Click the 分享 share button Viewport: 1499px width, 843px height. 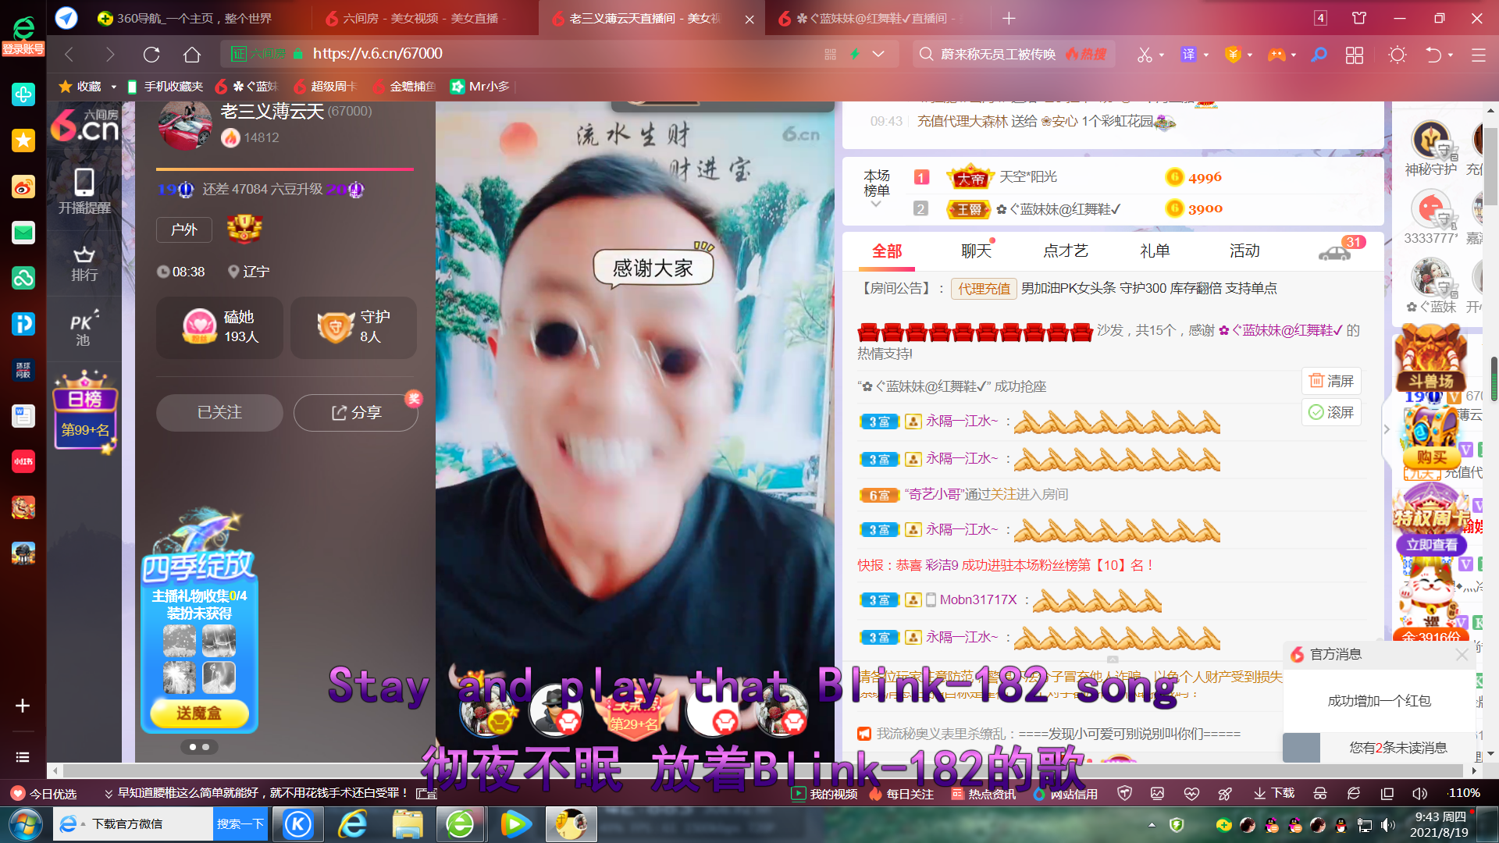point(356,412)
